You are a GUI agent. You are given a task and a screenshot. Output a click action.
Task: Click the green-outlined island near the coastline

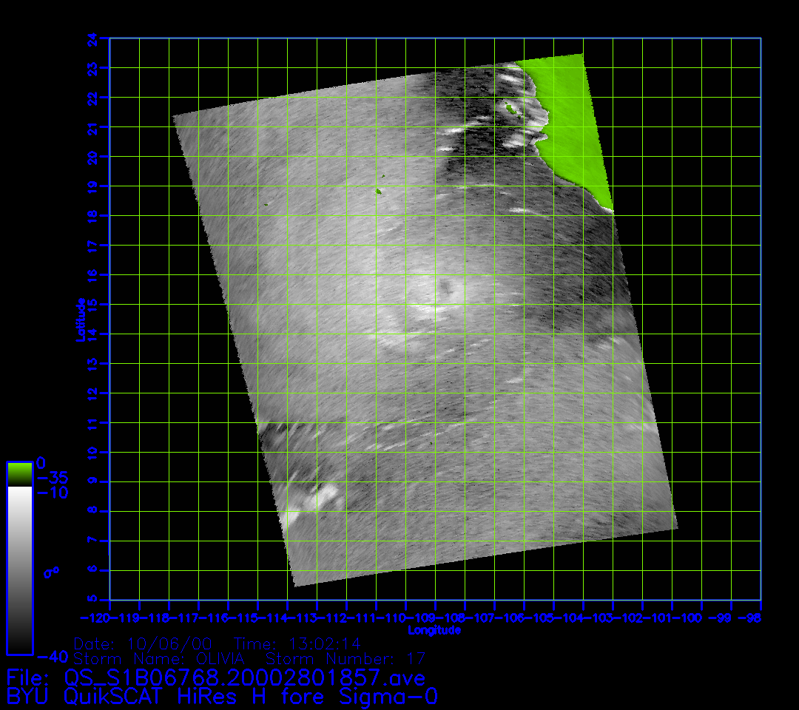click(x=510, y=108)
